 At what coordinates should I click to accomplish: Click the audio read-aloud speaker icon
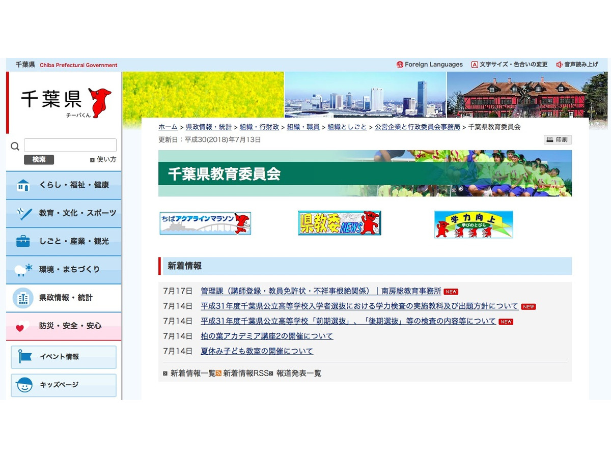tap(559, 65)
